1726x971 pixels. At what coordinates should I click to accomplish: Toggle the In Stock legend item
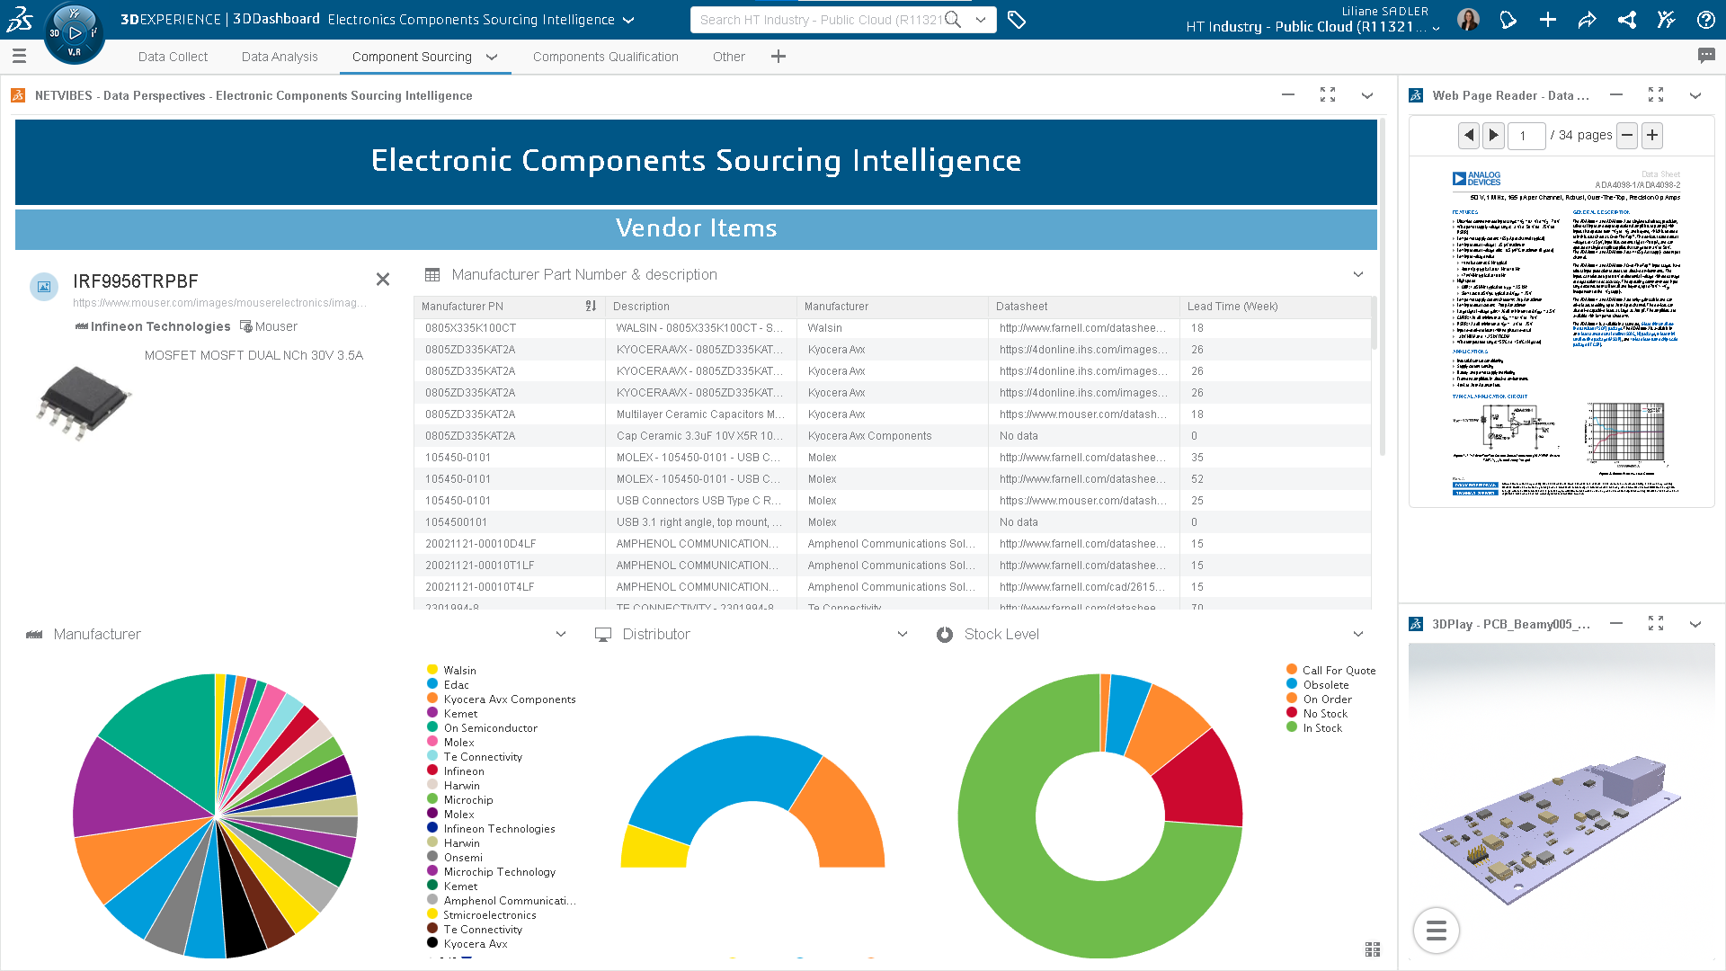[1321, 728]
